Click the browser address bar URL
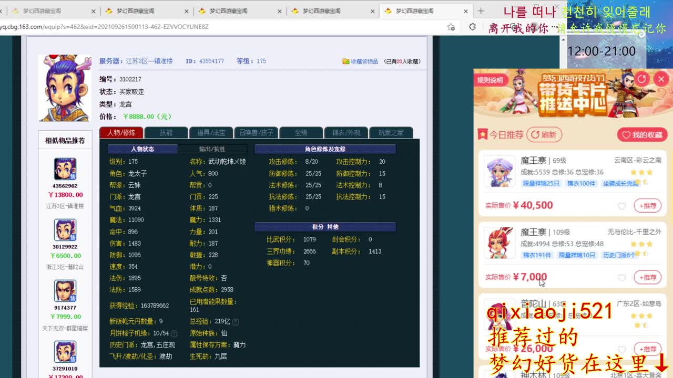This screenshot has height=378, width=673. 105,27
